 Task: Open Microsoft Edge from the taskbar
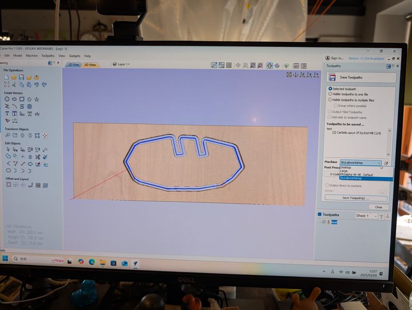(x=91, y=261)
